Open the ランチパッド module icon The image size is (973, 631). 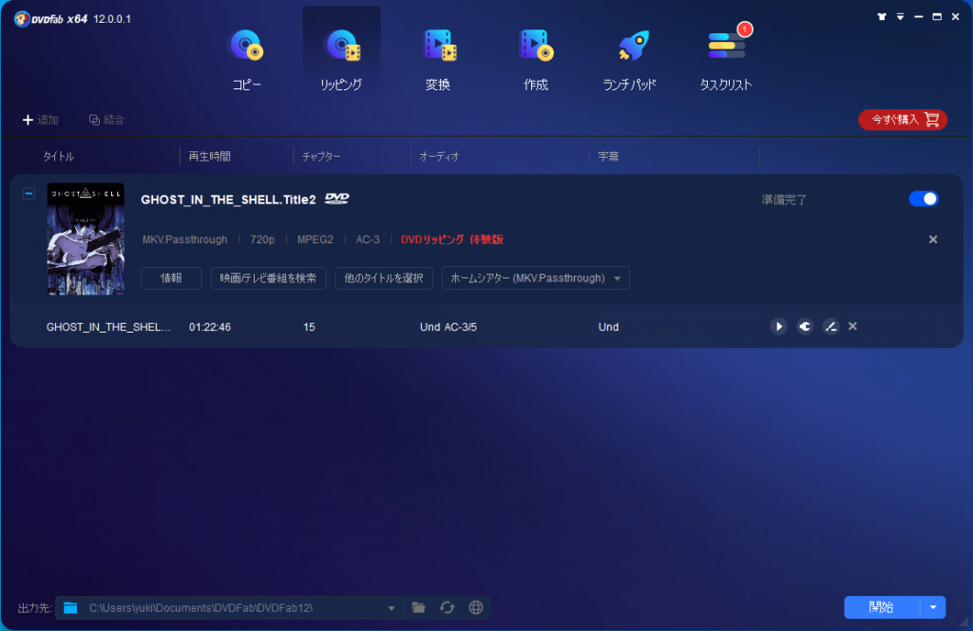coord(631,44)
